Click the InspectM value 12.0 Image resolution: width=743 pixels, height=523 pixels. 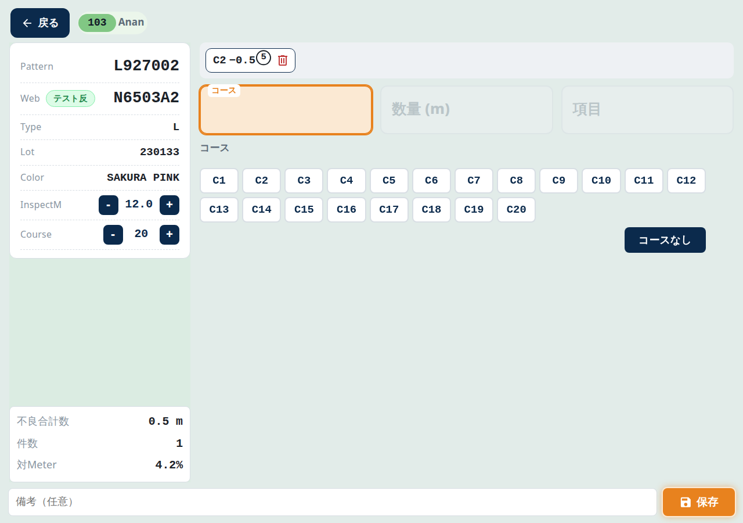(x=139, y=205)
